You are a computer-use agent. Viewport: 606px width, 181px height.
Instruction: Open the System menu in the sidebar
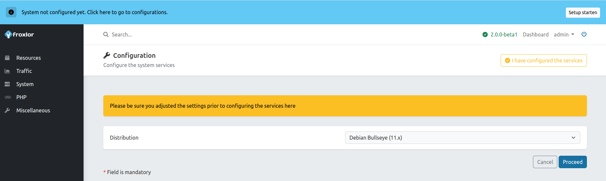click(x=25, y=84)
